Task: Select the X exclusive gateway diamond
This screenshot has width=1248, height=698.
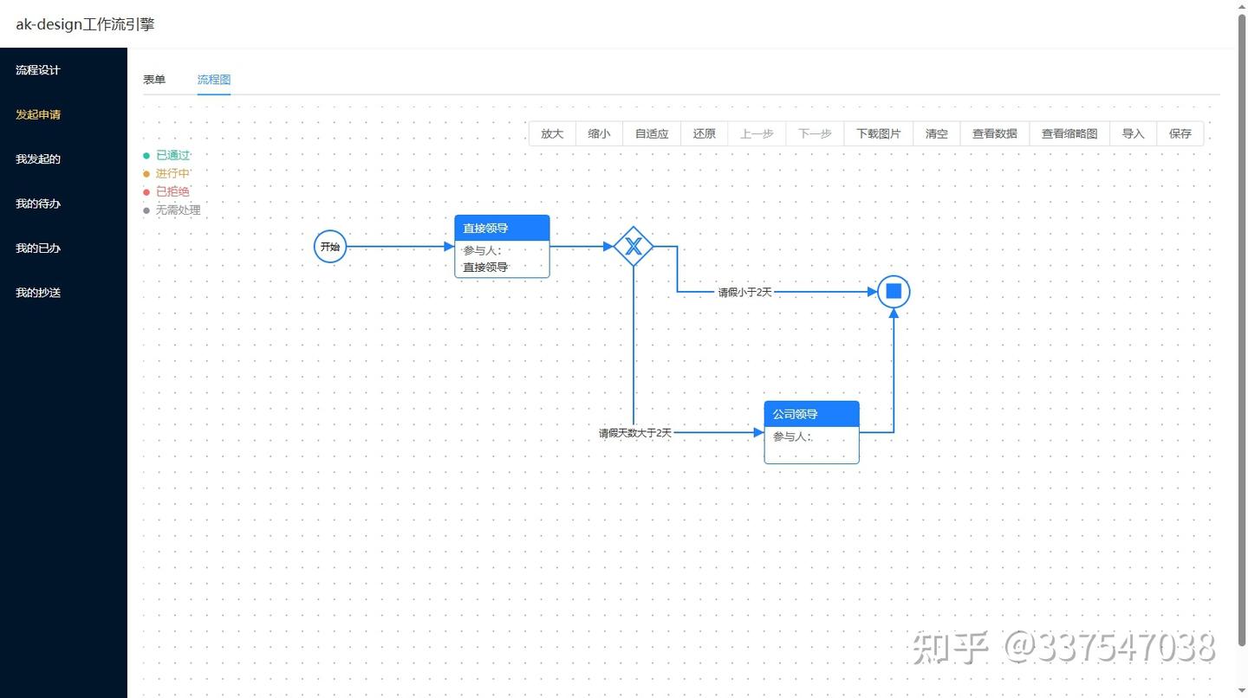Action: coord(634,246)
